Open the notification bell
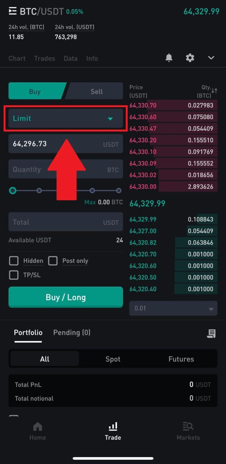226x464 pixels. coord(169,58)
